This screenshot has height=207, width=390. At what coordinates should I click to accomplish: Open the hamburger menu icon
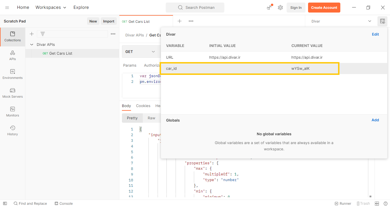click(x=7, y=7)
